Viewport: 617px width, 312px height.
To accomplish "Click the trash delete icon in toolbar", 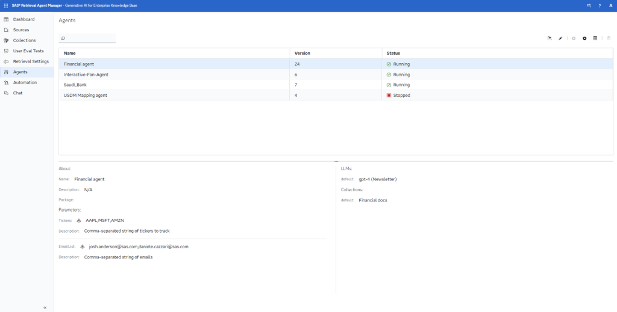I will [x=609, y=38].
